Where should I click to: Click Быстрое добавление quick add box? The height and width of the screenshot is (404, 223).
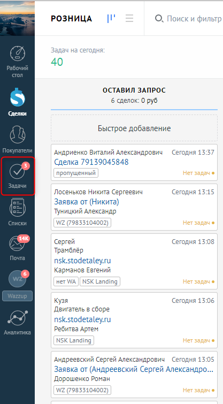pyautogui.click(x=134, y=128)
